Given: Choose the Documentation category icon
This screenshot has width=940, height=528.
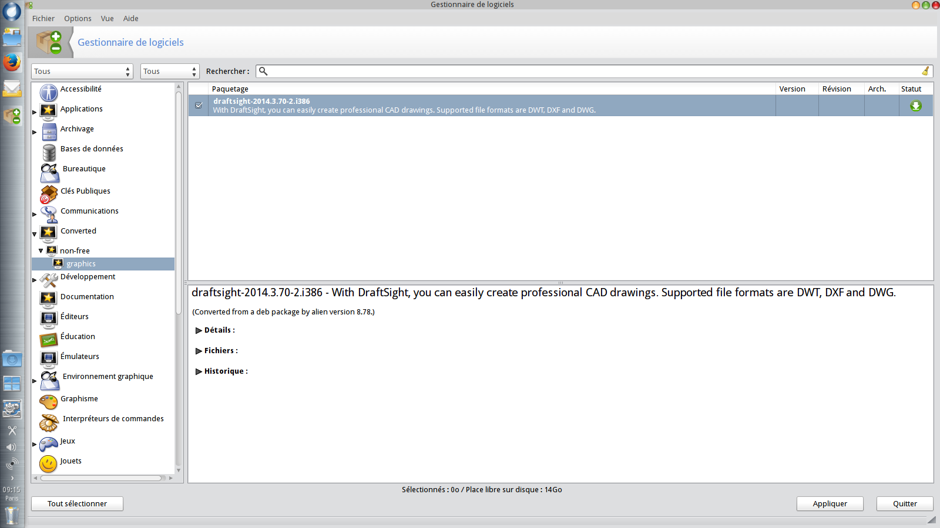Looking at the screenshot, I should (x=48, y=299).
